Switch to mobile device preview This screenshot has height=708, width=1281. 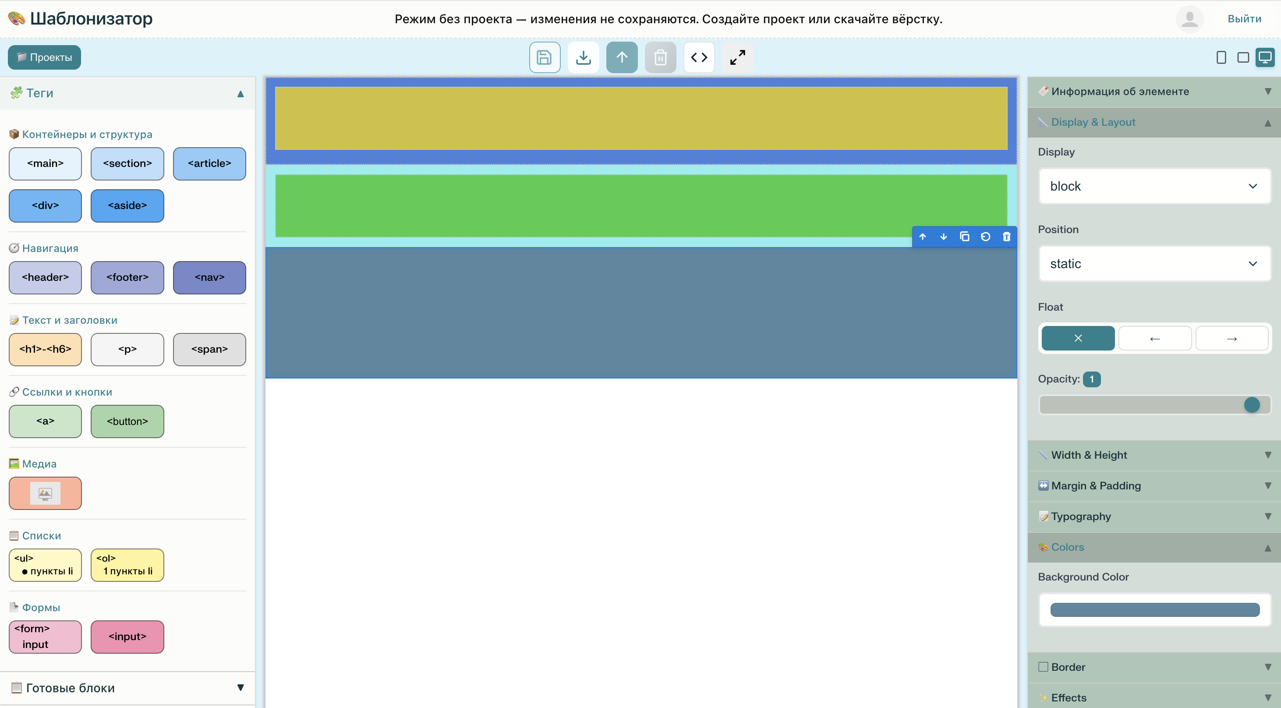tap(1221, 57)
